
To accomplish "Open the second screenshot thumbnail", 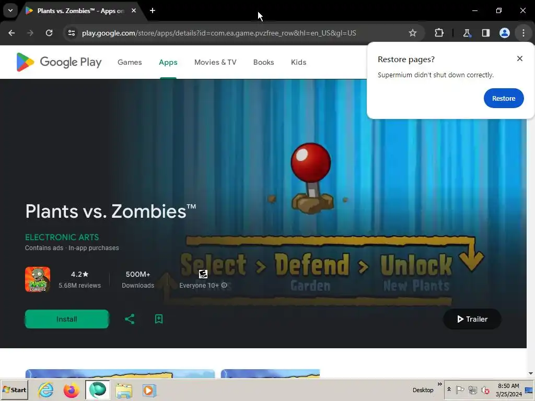I will click(x=270, y=373).
